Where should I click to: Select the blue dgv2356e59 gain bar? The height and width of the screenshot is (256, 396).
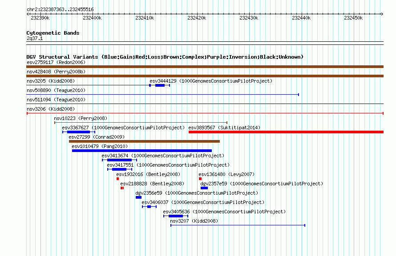[139, 197]
